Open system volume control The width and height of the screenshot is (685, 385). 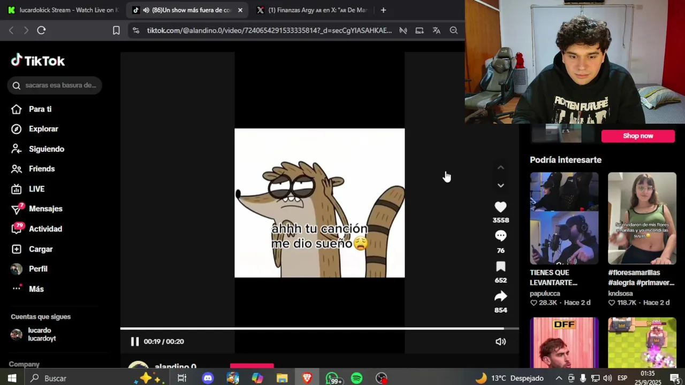click(x=607, y=378)
